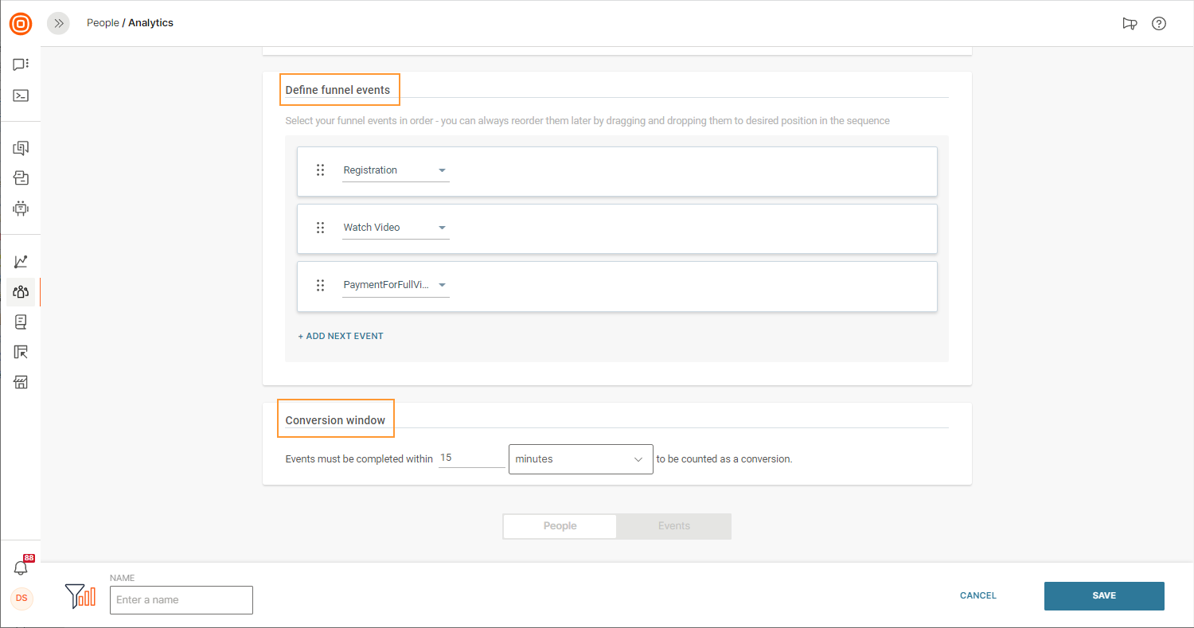
Task: Open the People sidebar icon
Action: pyautogui.click(x=21, y=292)
